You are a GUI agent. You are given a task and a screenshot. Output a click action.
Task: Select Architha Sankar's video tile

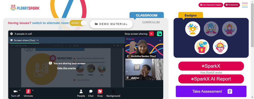(144, 48)
